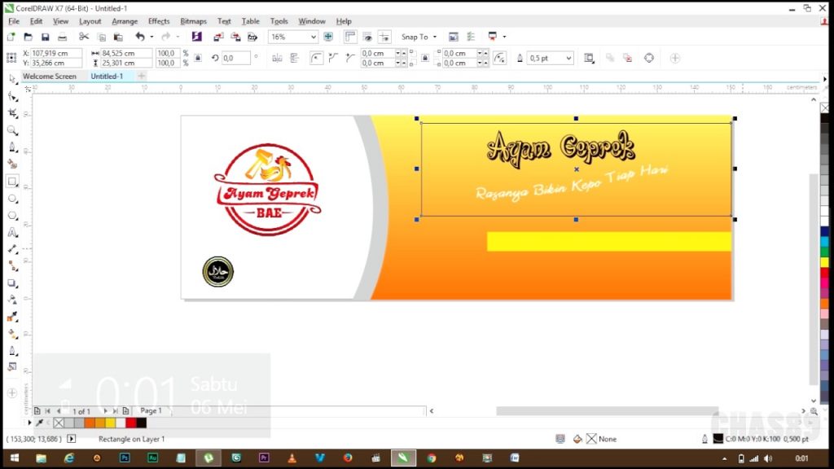Add new document tab with plus
The image size is (834, 469).
click(142, 76)
